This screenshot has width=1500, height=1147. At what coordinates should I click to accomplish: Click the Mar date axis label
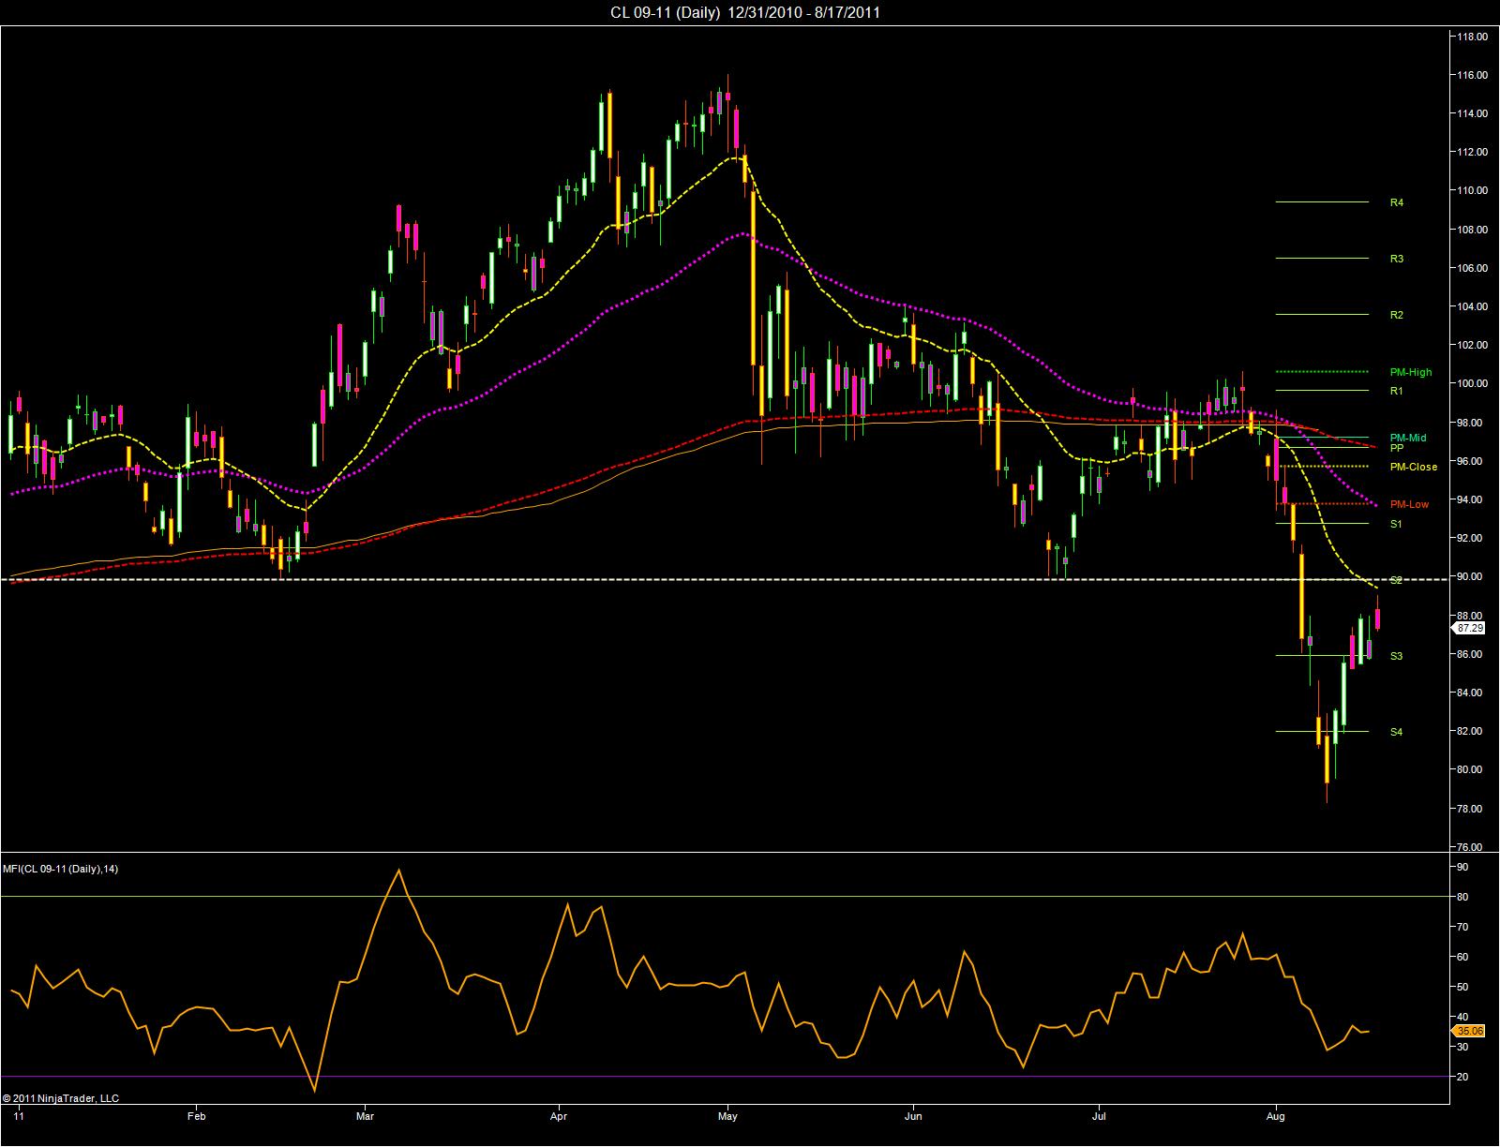click(x=366, y=1116)
